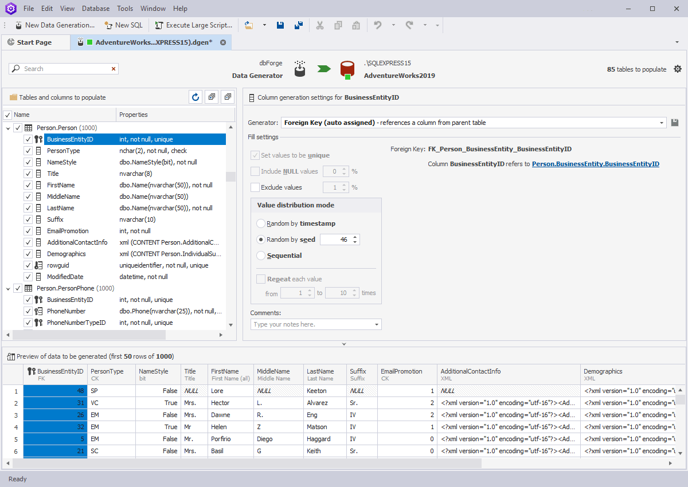Open the Comments dropdown arrow
The image size is (688, 487).
click(377, 325)
